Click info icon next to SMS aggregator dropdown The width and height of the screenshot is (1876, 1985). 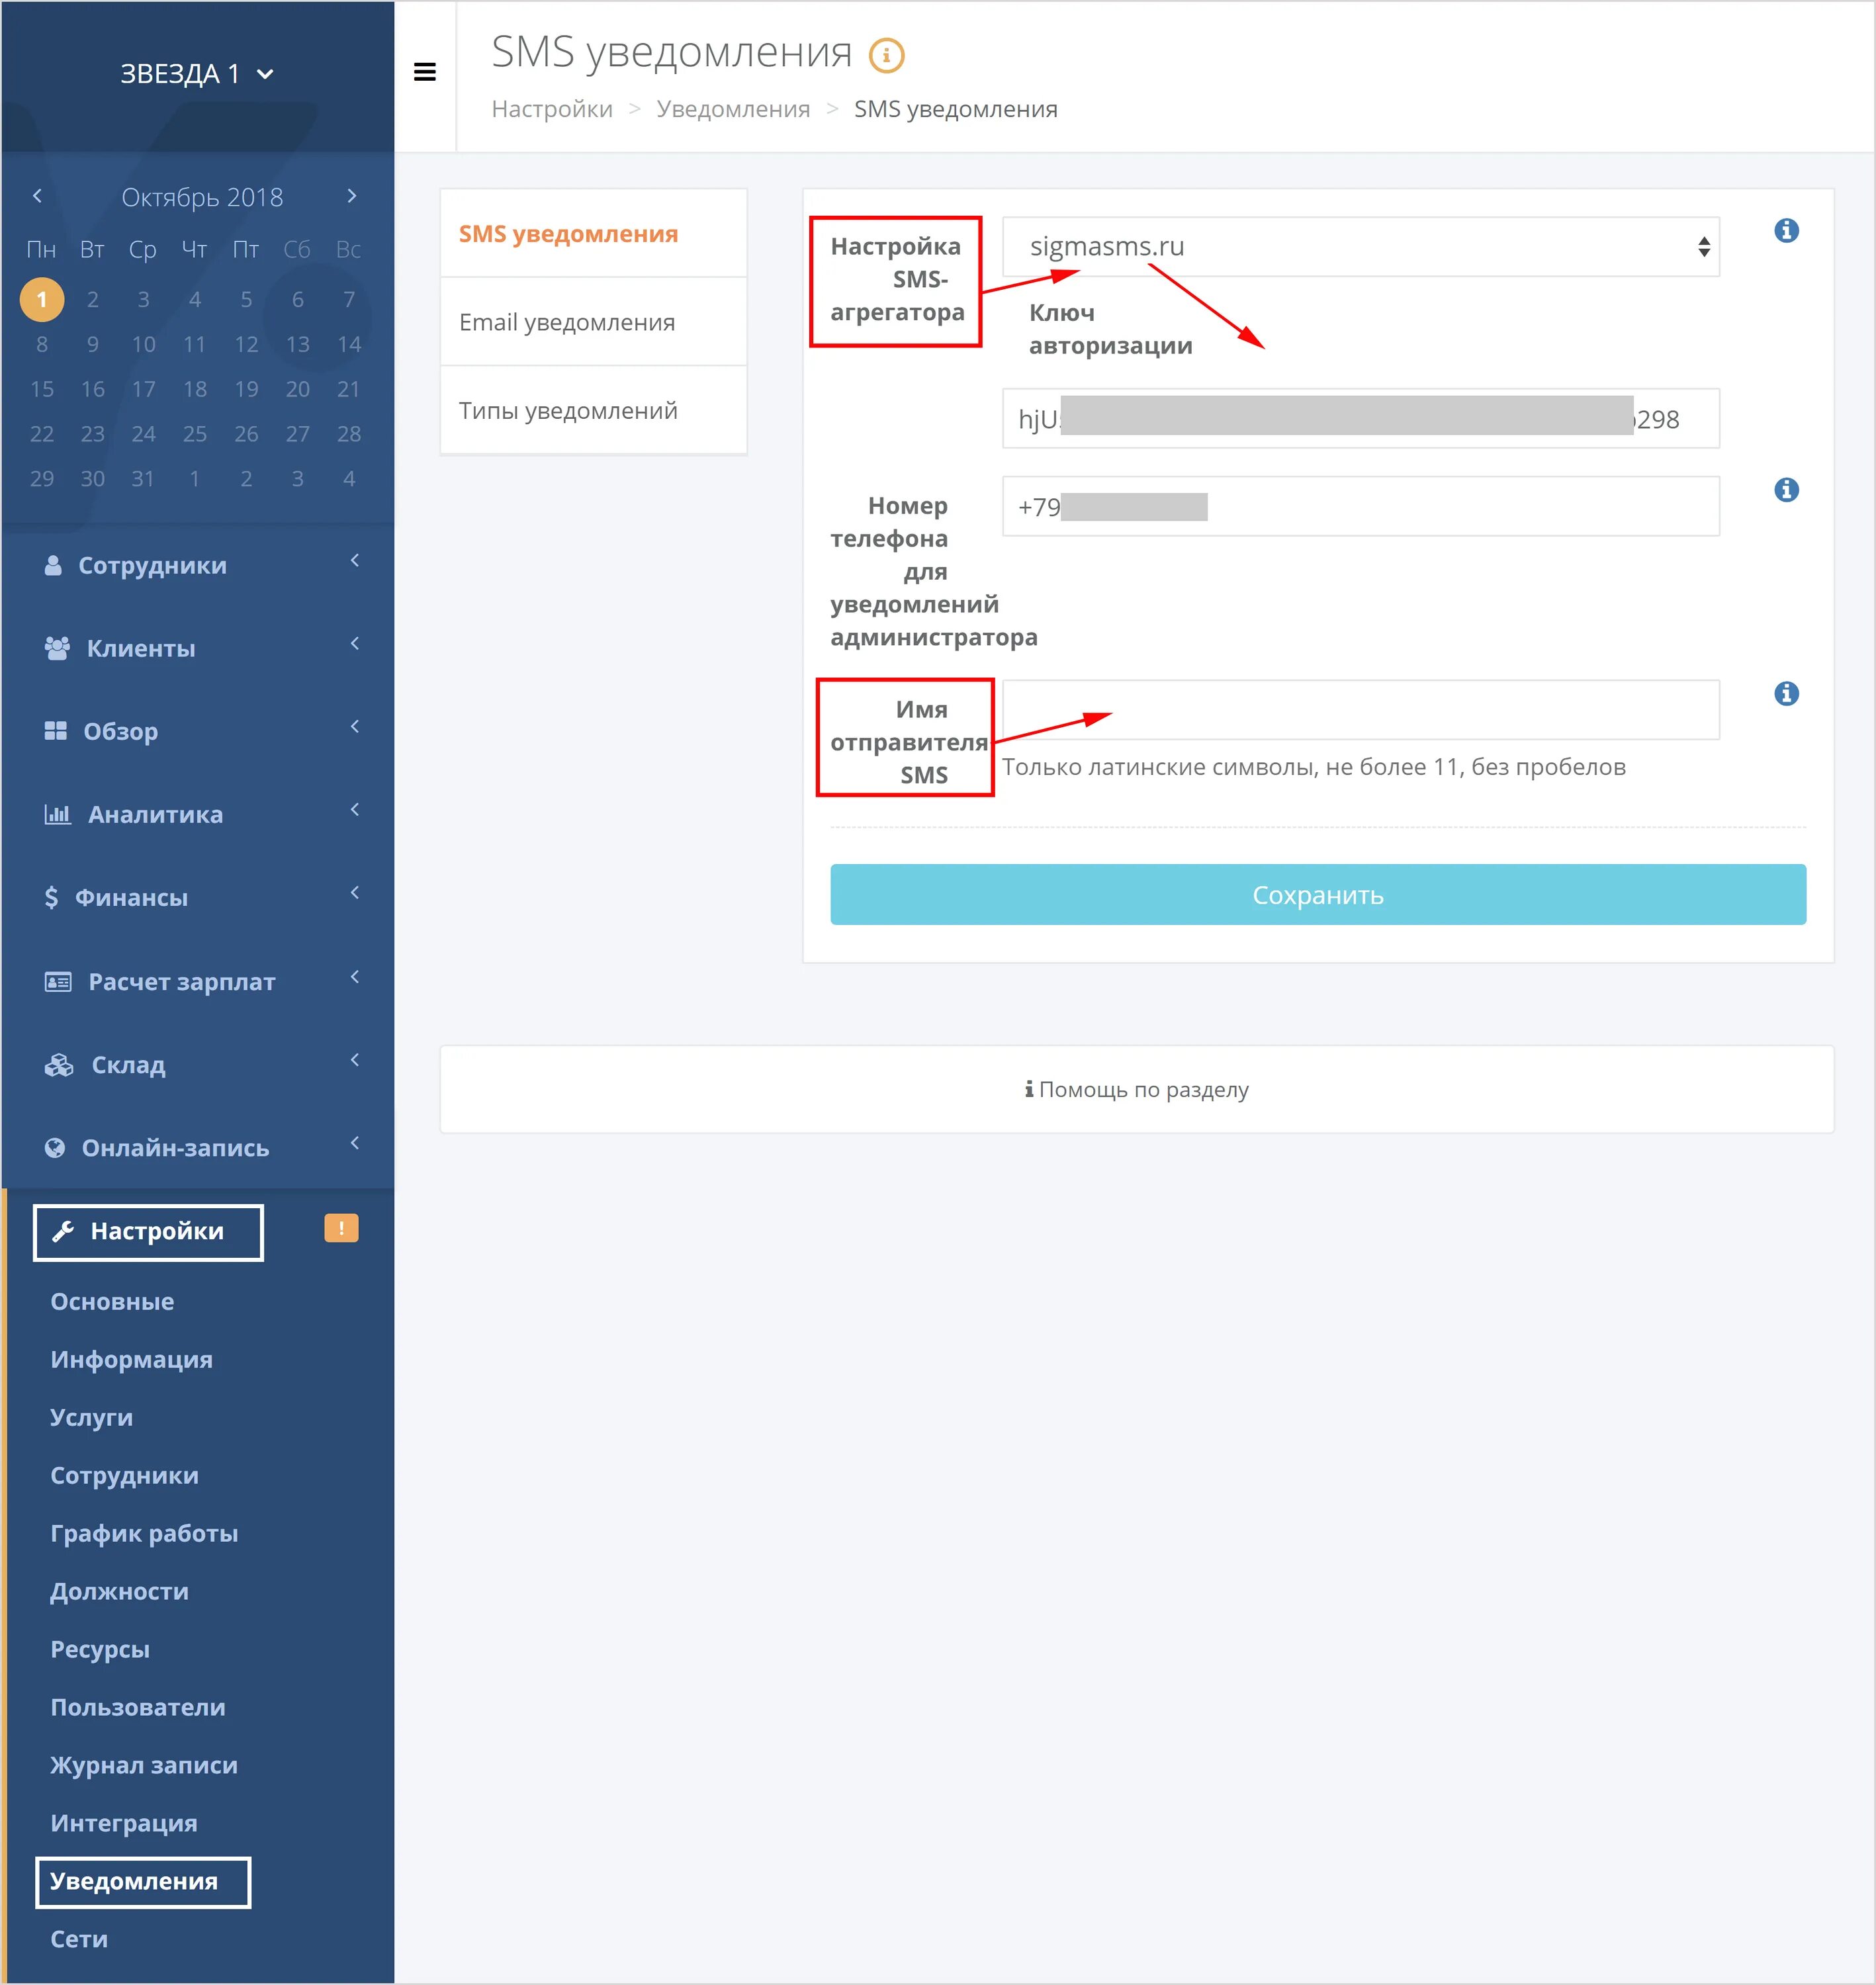click(1786, 231)
